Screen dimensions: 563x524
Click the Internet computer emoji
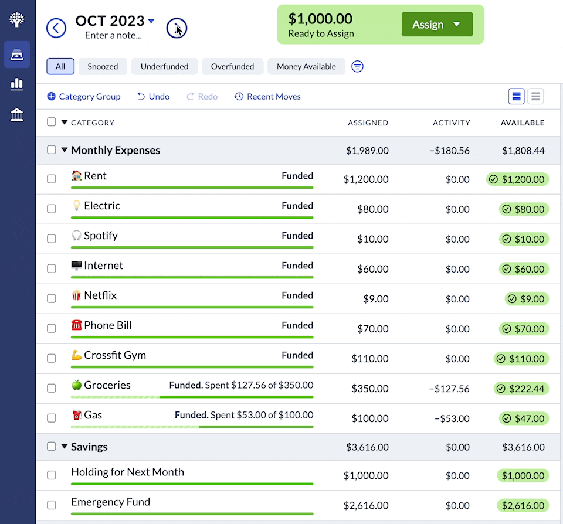coord(76,266)
